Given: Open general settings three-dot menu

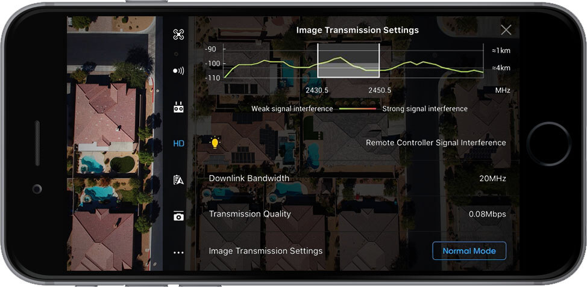Looking at the screenshot, I should tap(178, 253).
